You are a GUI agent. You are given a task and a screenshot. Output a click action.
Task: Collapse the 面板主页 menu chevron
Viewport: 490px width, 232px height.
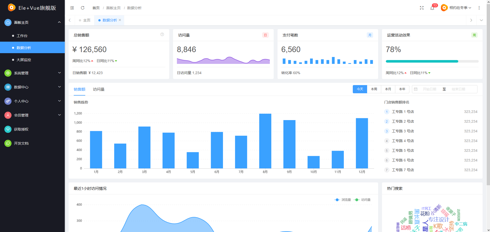[x=59, y=22]
